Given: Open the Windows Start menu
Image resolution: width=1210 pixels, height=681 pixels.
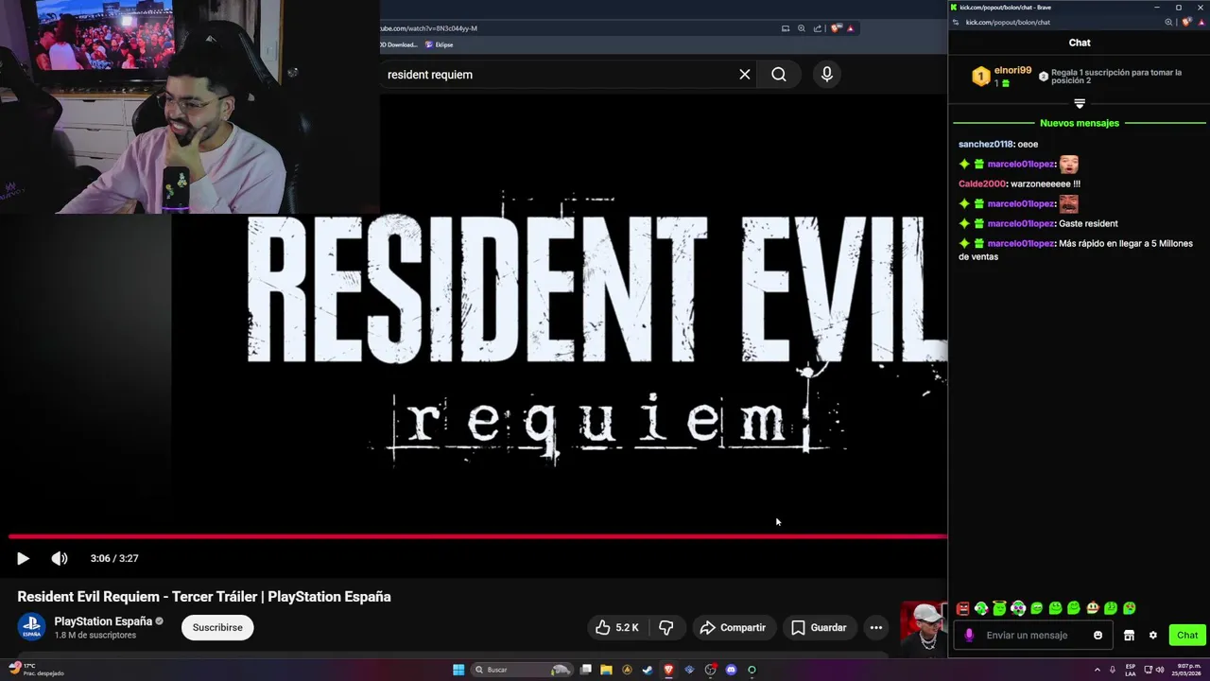Looking at the screenshot, I should [458, 670].
